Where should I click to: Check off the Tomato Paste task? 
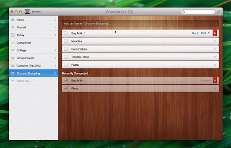pyautogui.click(x=66, y=57)
